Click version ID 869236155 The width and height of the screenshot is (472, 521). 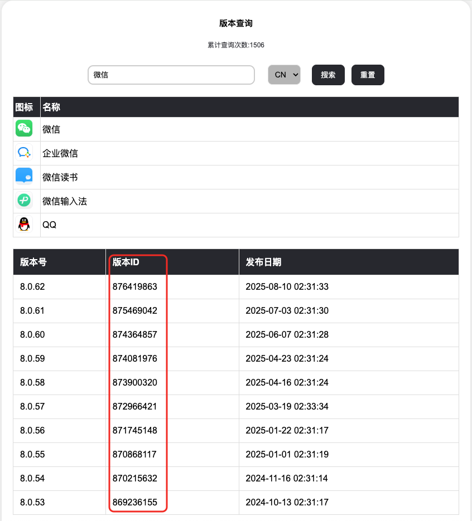tap(134, 501)
